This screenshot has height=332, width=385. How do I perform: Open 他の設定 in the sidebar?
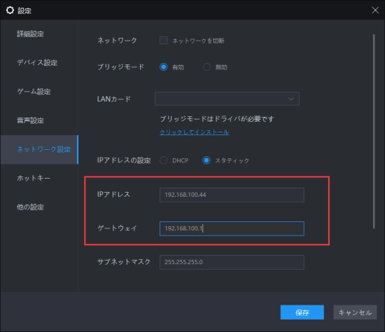30,207
